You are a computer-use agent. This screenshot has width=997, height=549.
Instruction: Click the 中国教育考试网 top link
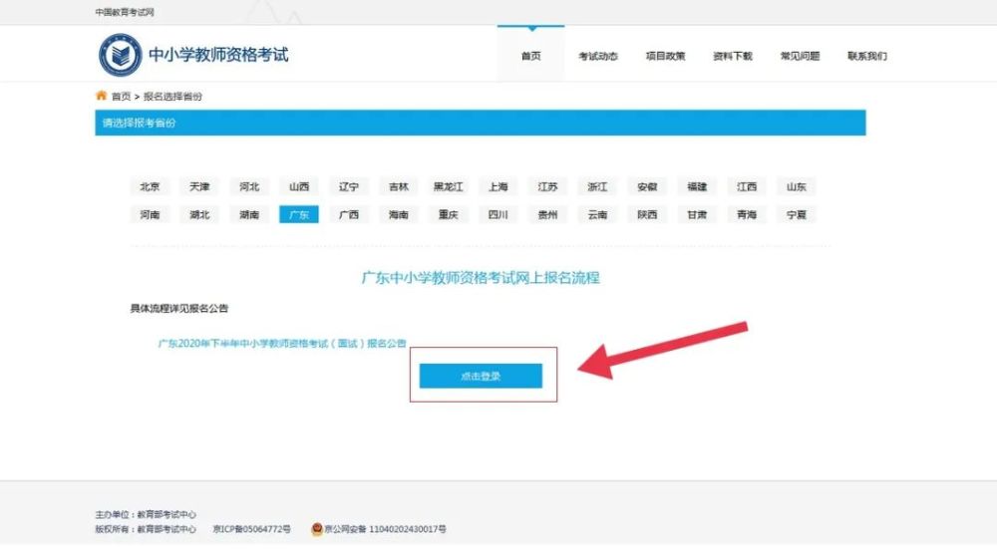125,12
